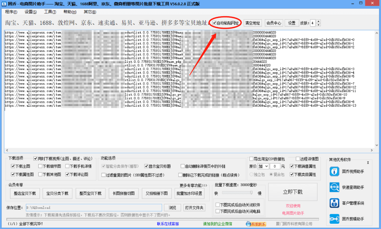The image size is (381, 229).
Task: Toggle 下载主图 checkbox
Action: pyautogui.click(x=13, y=166)
